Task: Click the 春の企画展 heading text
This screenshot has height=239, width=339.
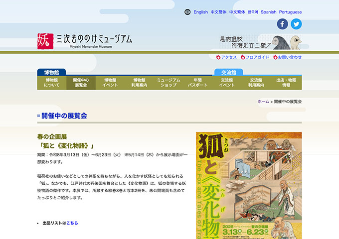Action: pyautogui.click(x=52, y=136)
